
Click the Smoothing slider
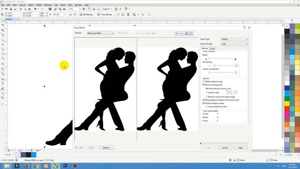click(x=221, y=66)
